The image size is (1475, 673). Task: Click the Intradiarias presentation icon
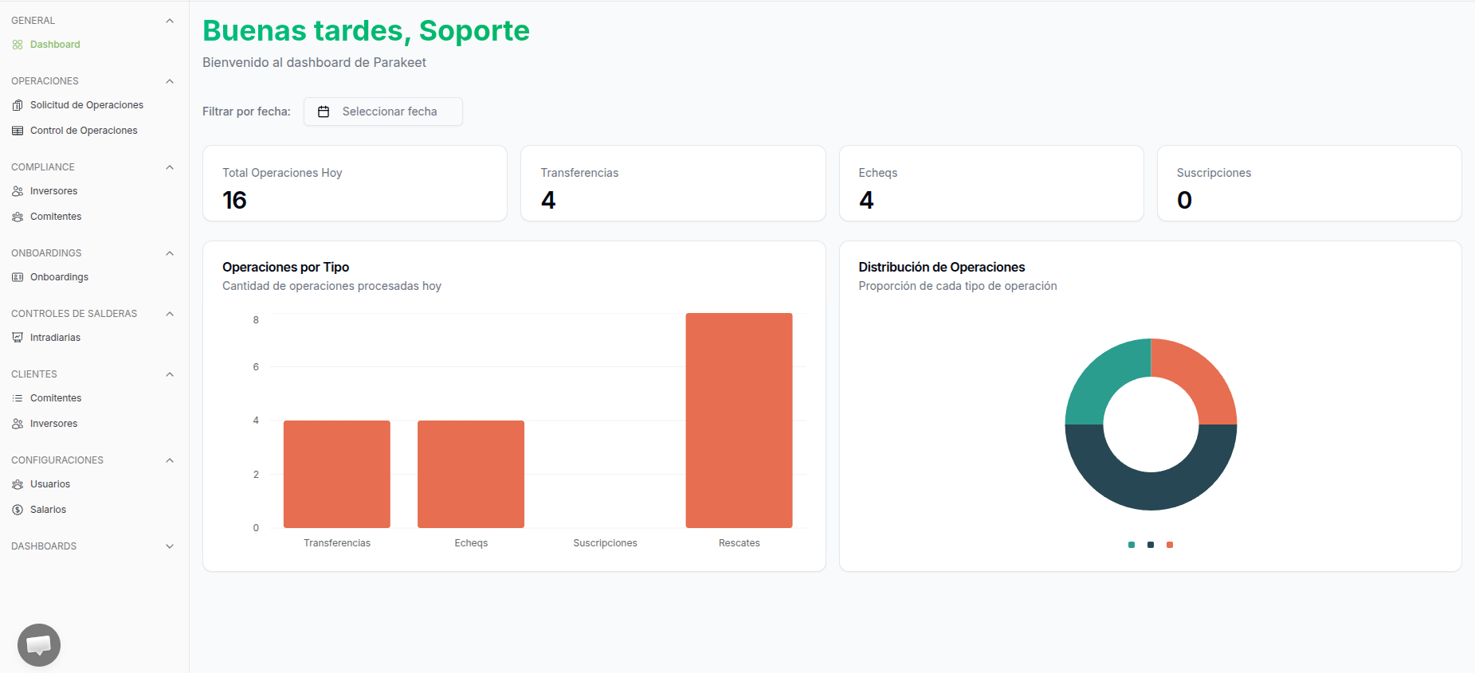(x=18, y=338)
